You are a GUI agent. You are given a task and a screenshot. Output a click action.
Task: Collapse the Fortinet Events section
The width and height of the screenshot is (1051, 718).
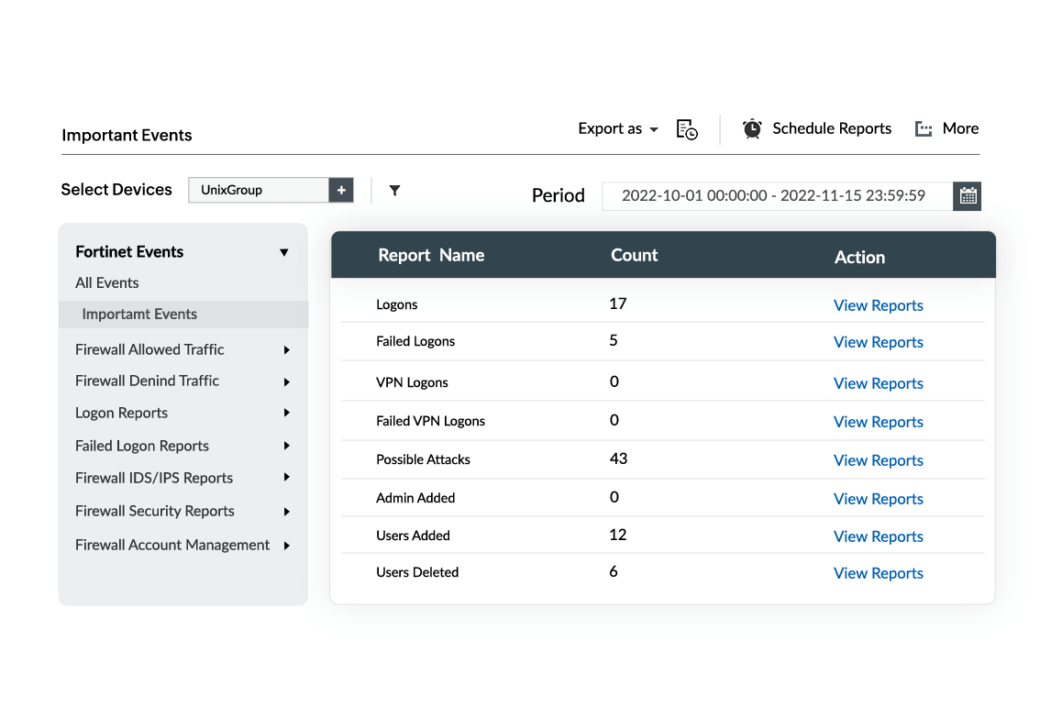coord(284,252)
